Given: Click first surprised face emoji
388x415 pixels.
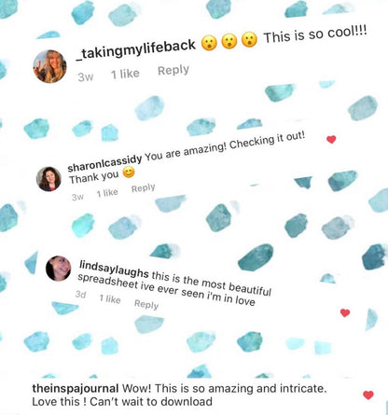Looking at the screenshot, I should [209, 43].
